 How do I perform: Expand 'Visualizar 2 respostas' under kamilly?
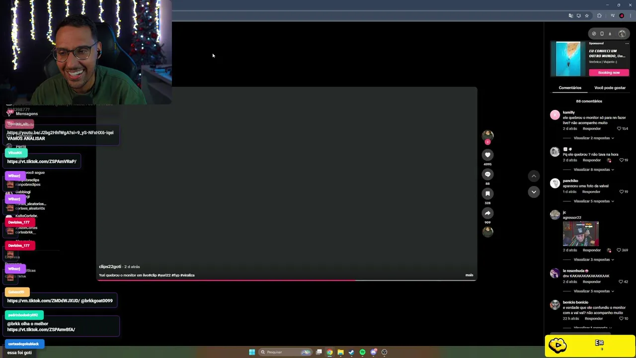click(x=593, y=138)
